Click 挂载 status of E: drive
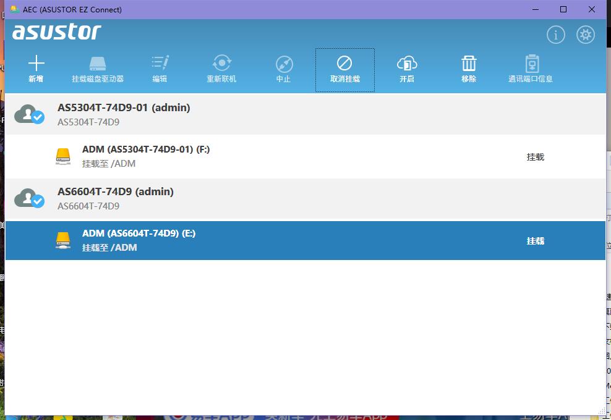The height and width of the screenshot is (420, 611). pyautogui.click(x=536, y=241)
